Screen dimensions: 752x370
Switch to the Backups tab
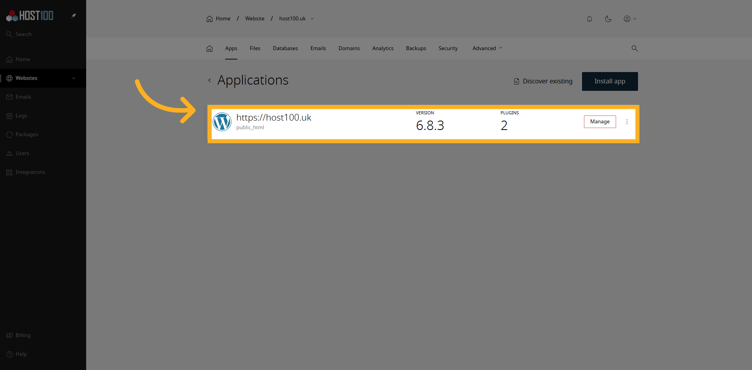pos(416,49)
